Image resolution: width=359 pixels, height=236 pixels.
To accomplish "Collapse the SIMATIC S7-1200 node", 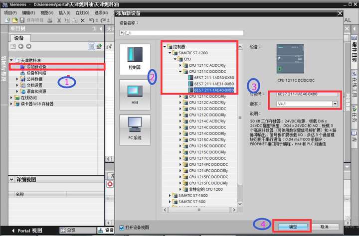I will [x=170, y=53].
